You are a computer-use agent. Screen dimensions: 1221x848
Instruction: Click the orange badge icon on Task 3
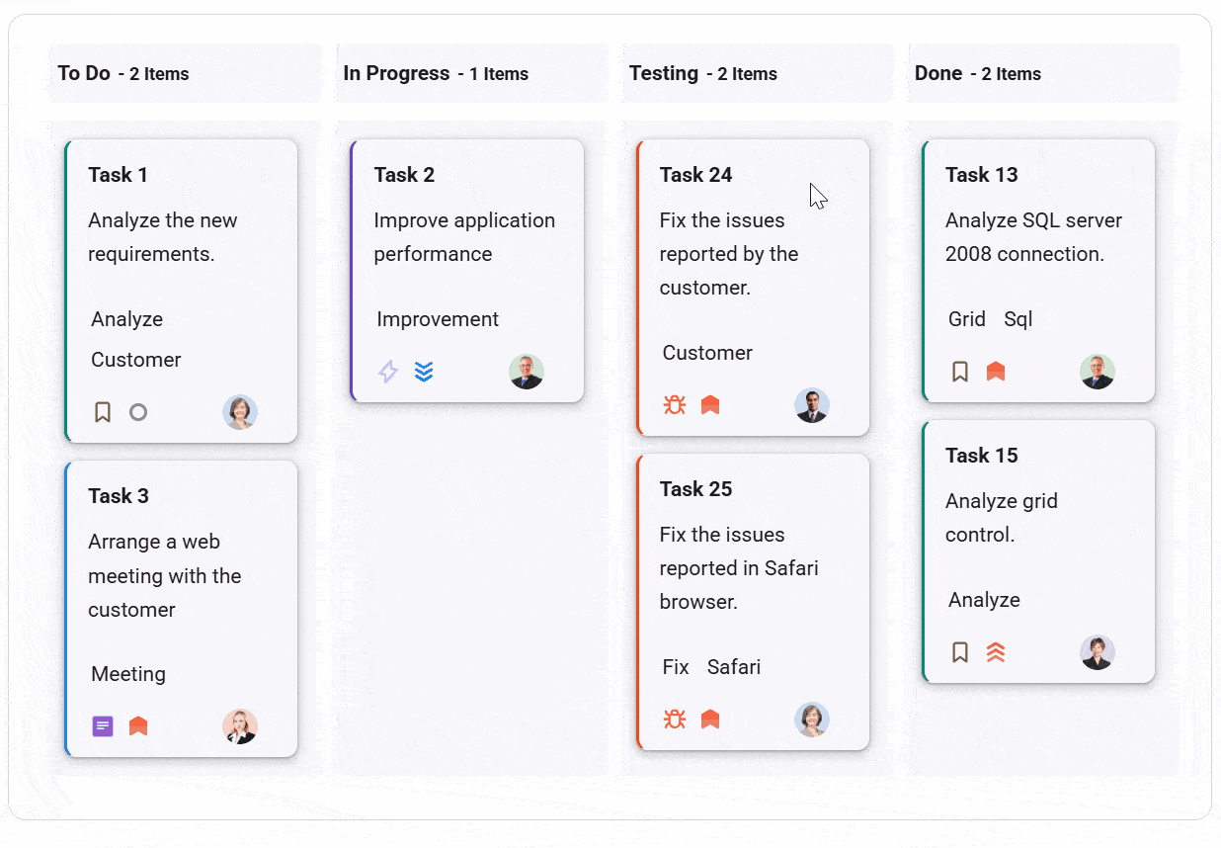pos(138,725)
